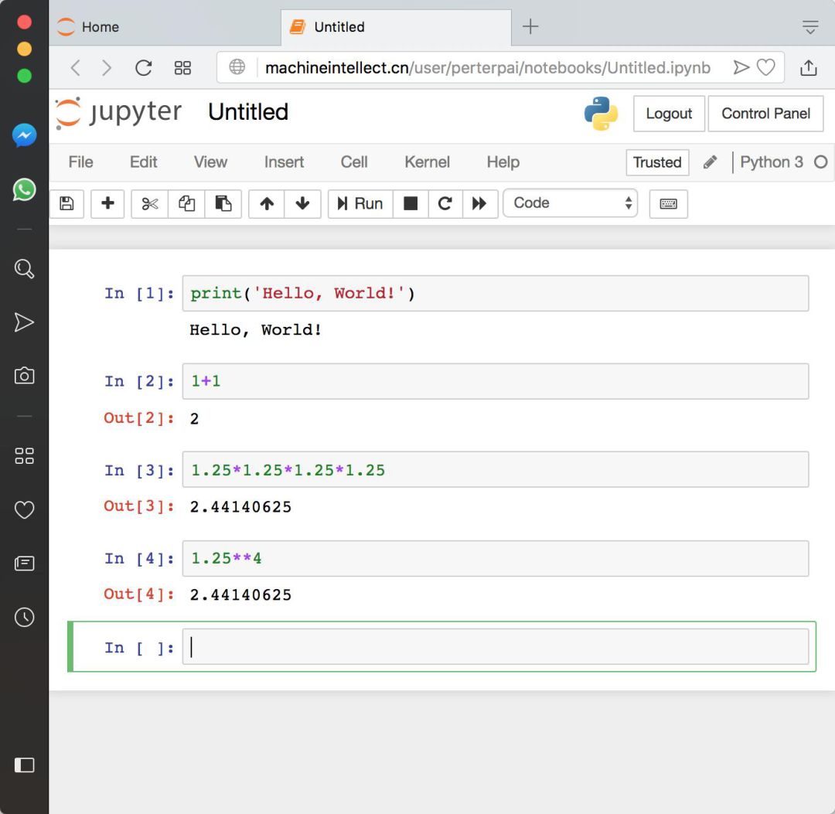Screen dimensions: 835x814
Task: Click the Python logo icon
Action: [601, 114]
